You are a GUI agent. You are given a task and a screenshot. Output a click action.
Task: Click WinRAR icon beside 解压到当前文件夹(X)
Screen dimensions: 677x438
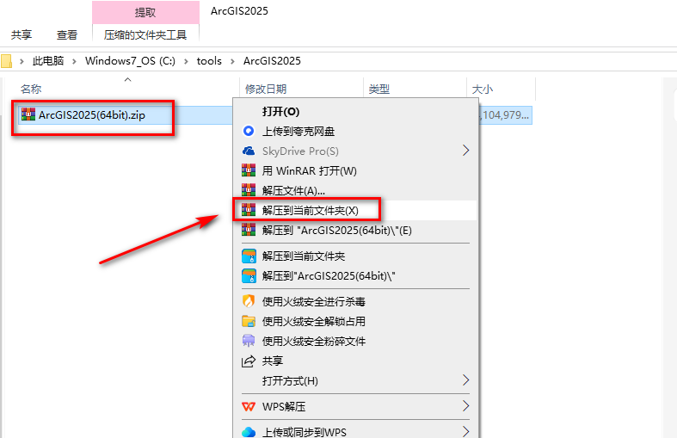click(249, 210)
